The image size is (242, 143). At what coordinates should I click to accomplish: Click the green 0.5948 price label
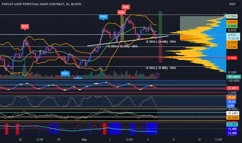pos(232,26)
